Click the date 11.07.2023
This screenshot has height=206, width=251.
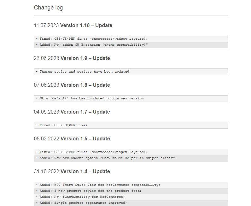click(x=46, y=26)
